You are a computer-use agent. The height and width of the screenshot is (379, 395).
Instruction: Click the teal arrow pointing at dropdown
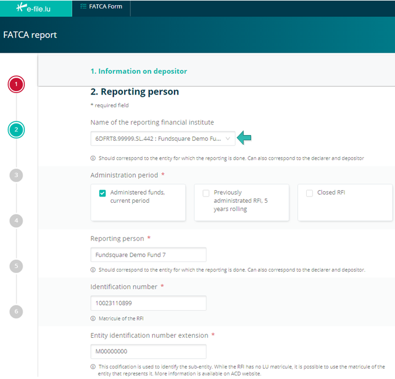tap(244, 138)
